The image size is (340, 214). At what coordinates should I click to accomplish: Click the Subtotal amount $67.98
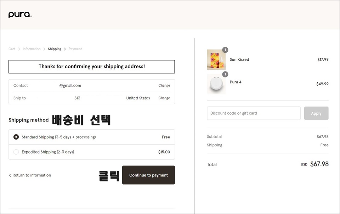[322, 137]
